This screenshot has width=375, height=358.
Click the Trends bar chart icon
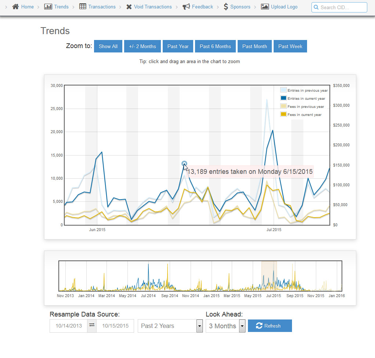pos(48,7)
